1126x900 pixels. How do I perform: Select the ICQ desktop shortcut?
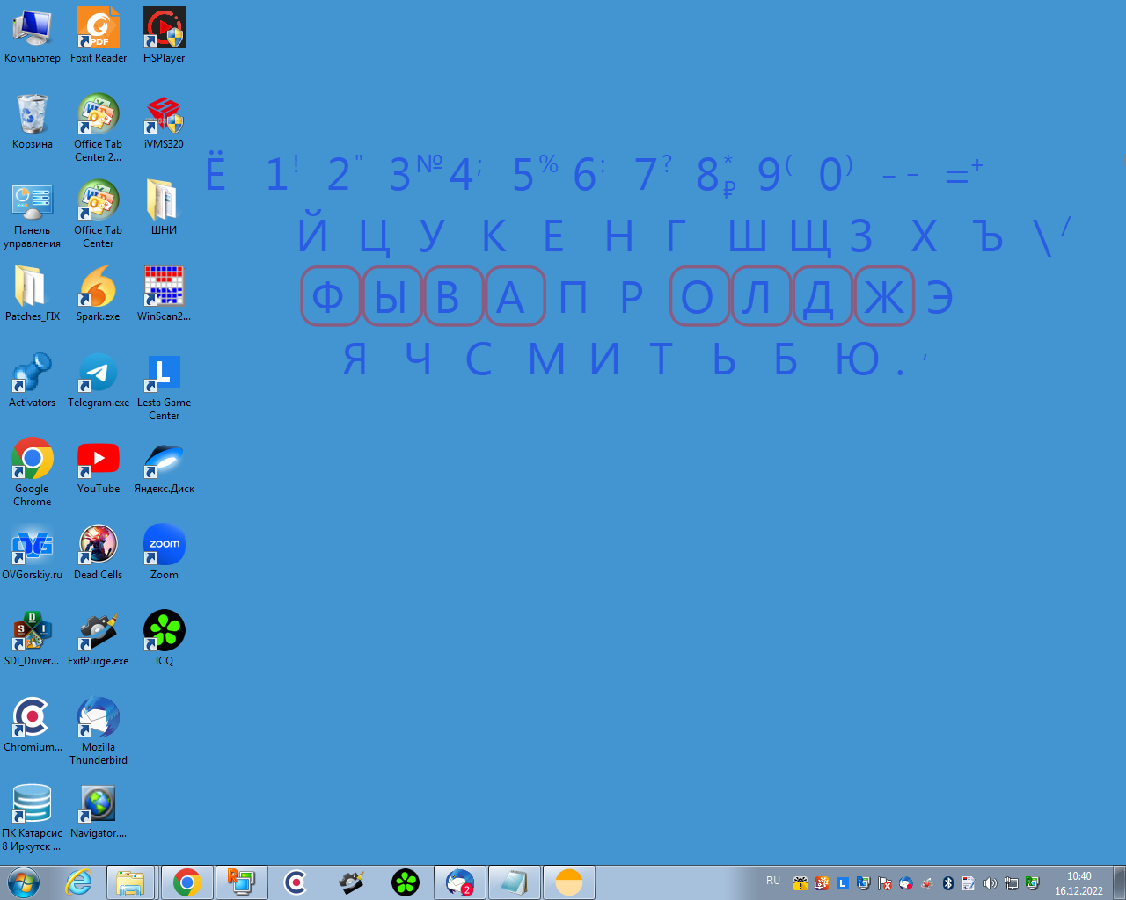coord(165,639)
